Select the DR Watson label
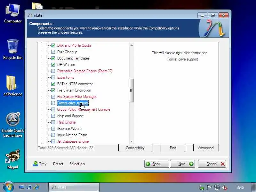Viewport: 256px width, 192px height. [x=66, y=65]
